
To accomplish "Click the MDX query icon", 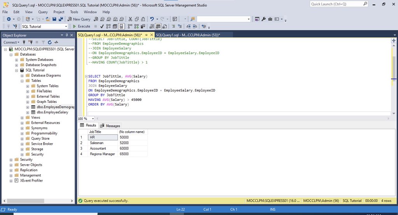I will coord(102,19).
